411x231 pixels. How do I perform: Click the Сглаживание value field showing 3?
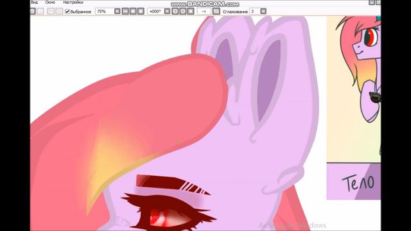tap(254, 12)
